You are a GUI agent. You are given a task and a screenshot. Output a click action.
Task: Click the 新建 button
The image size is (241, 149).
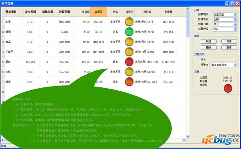point(208,41)
